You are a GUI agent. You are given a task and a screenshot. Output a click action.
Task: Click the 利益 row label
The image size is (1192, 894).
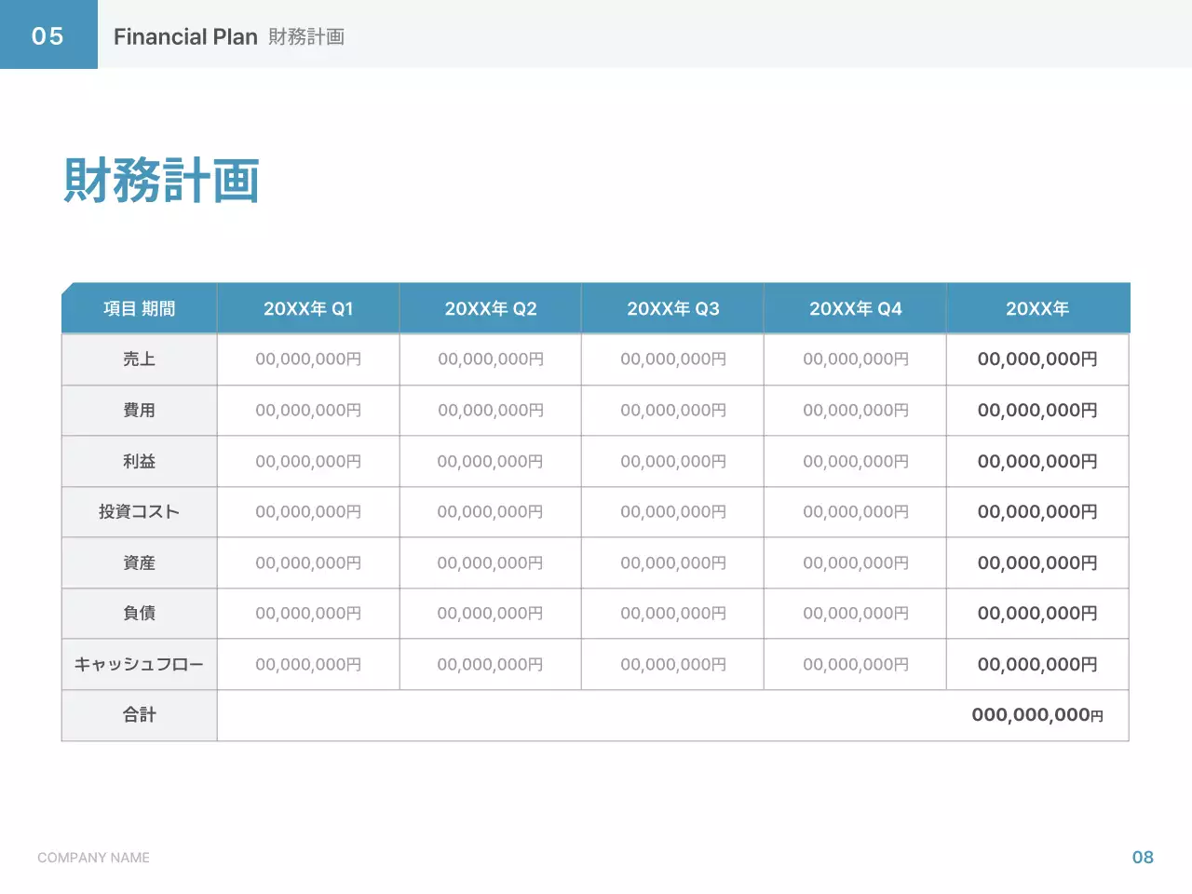pyautogui.click(x=140, y=462)
